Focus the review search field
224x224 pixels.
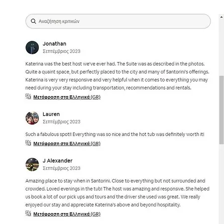pyautogui.click(x=118, y=21)
